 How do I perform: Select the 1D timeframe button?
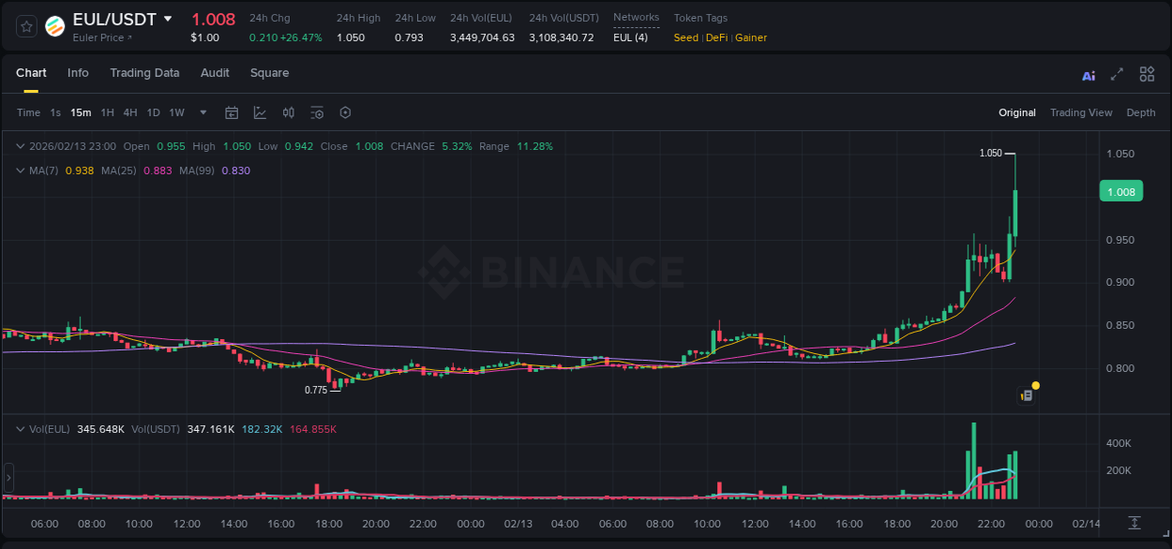point(153,112)
